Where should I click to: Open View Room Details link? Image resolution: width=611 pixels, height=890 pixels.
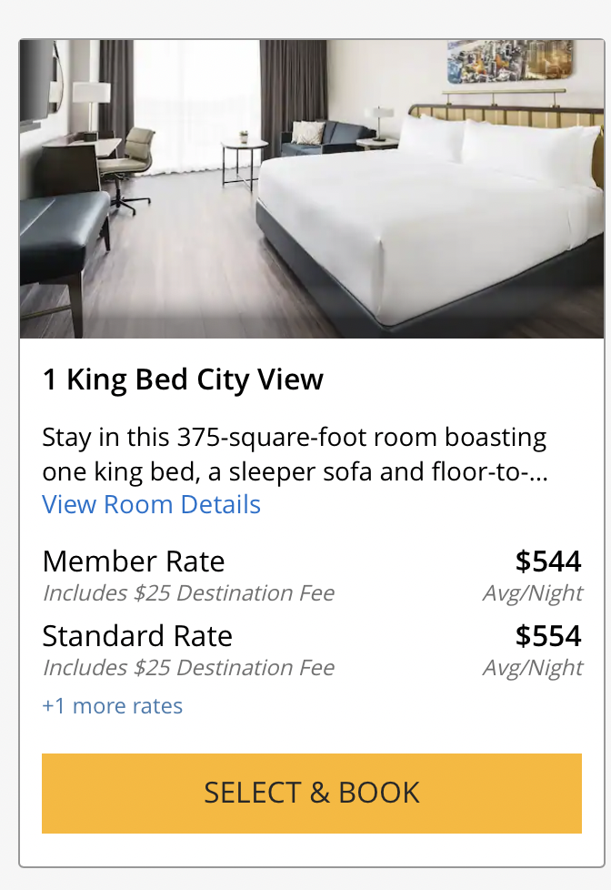tap(151, 504)
